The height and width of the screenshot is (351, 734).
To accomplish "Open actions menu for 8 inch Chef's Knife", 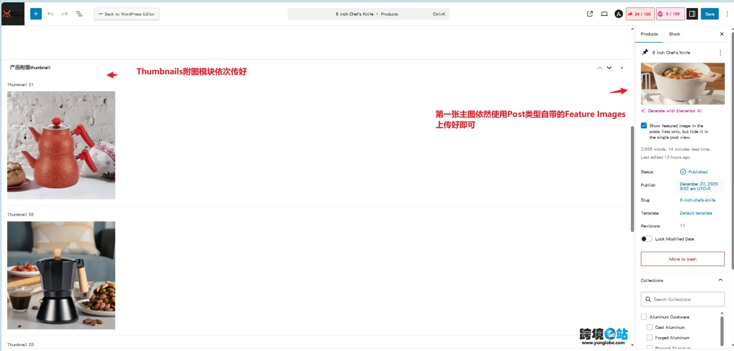I will click(x=720, y=53).
